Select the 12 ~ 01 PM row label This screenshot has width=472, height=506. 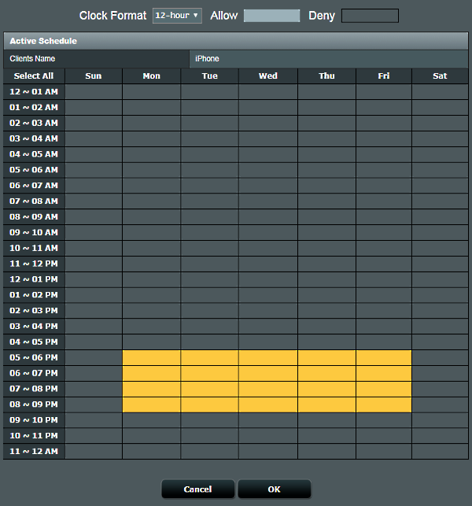coord(34,279)
